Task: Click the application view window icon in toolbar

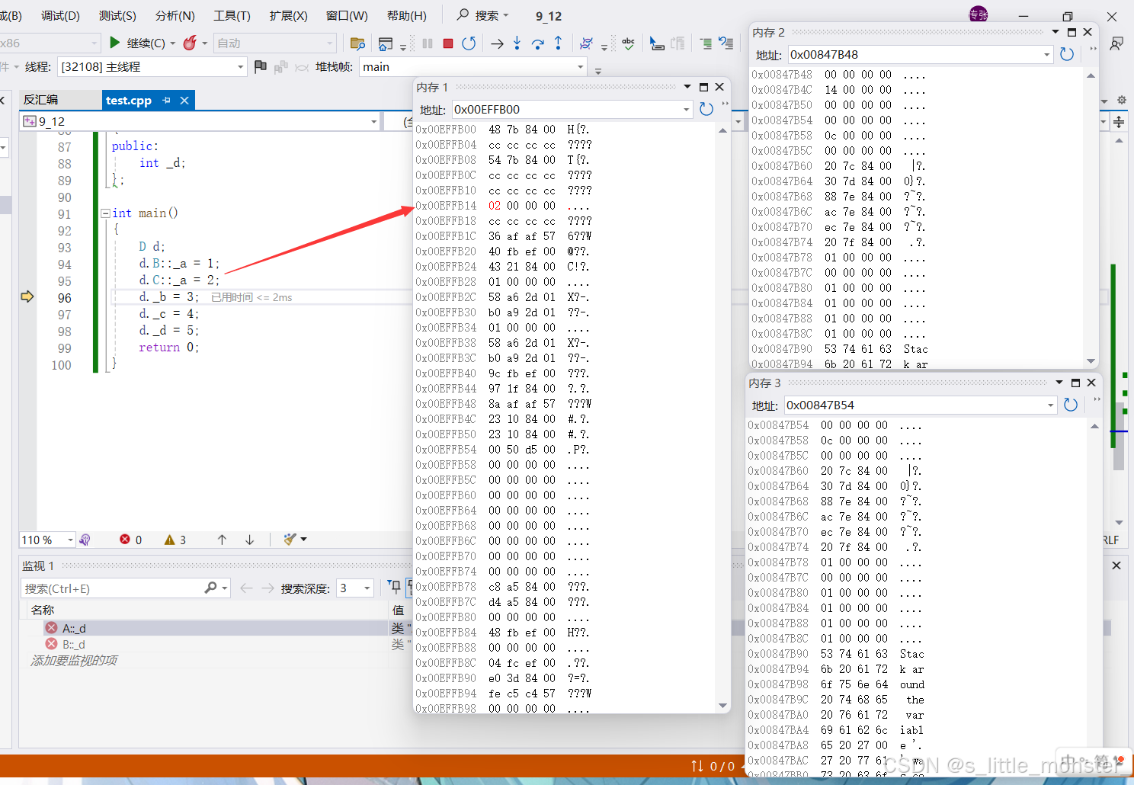Action: [385, 43]
